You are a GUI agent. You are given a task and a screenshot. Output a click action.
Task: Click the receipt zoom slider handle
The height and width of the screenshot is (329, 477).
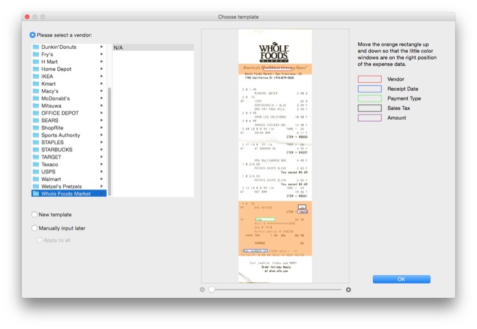(x=212, y=290)
